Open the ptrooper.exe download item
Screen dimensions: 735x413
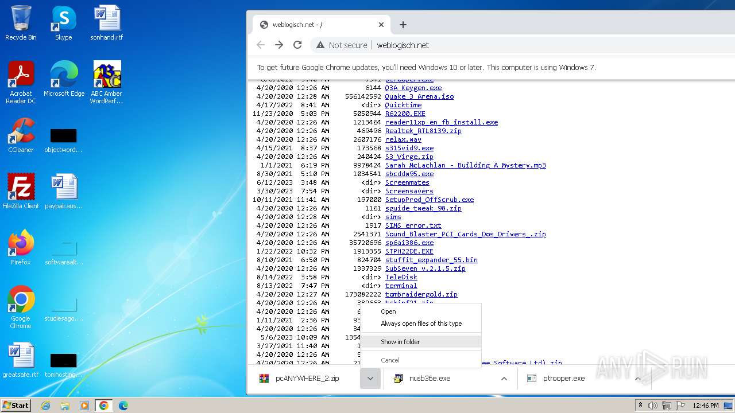(574, 379)
